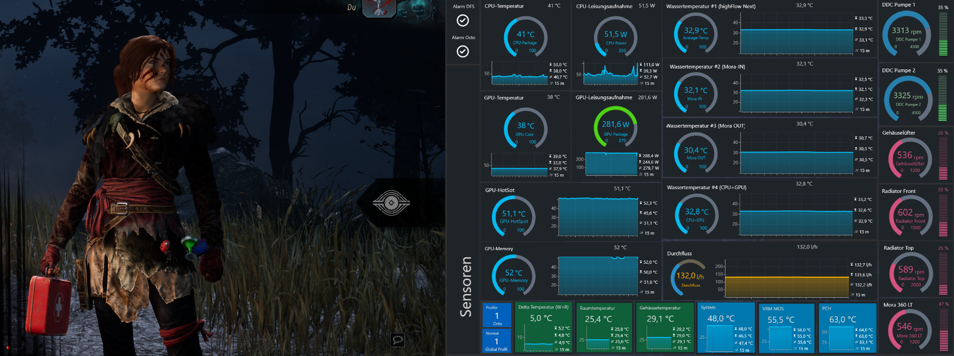Click the Wassertemperatur #1 highFlow Next chart

(x=796, y=33)
